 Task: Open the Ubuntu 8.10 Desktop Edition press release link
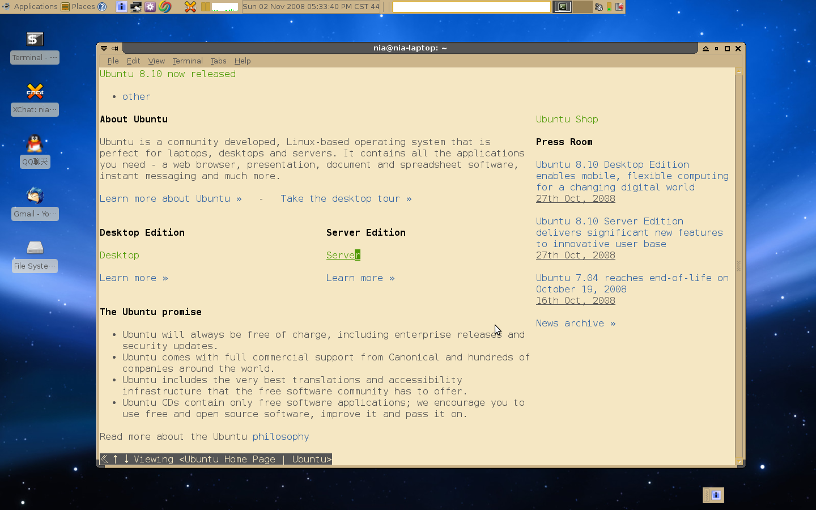coord(632,176)
